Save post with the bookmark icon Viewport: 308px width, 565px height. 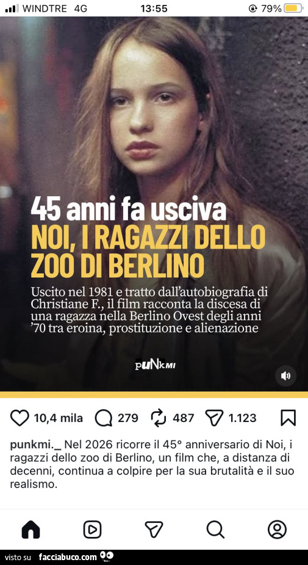[288, 418]
